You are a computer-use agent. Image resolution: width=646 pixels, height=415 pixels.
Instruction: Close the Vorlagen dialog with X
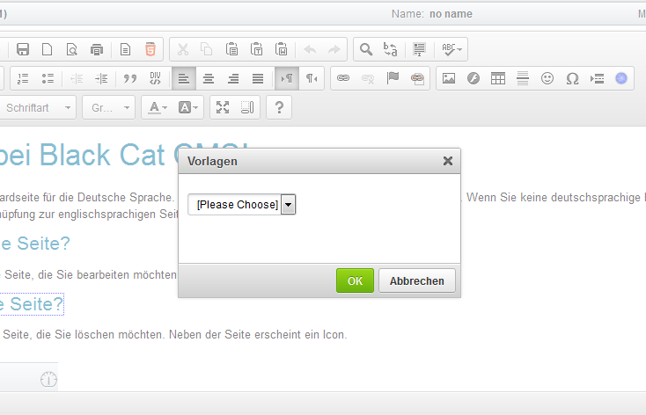(447, 161)
